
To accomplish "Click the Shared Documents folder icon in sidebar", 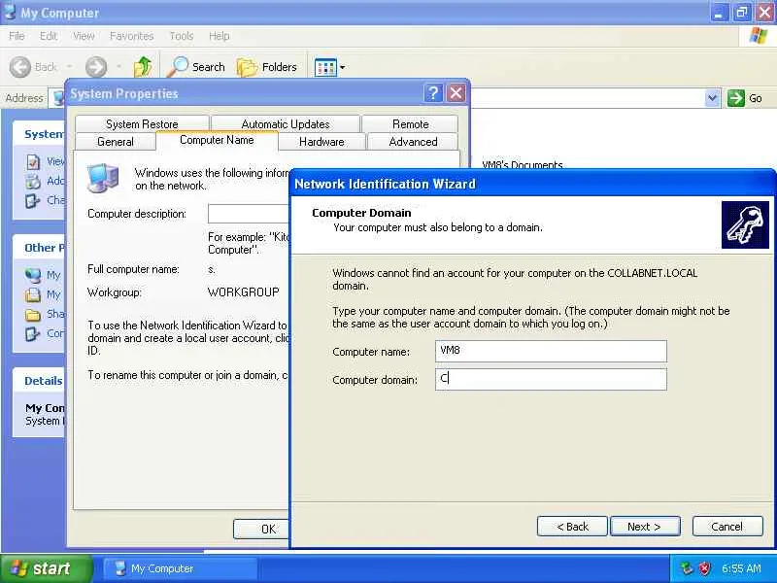I will [33, 314].
